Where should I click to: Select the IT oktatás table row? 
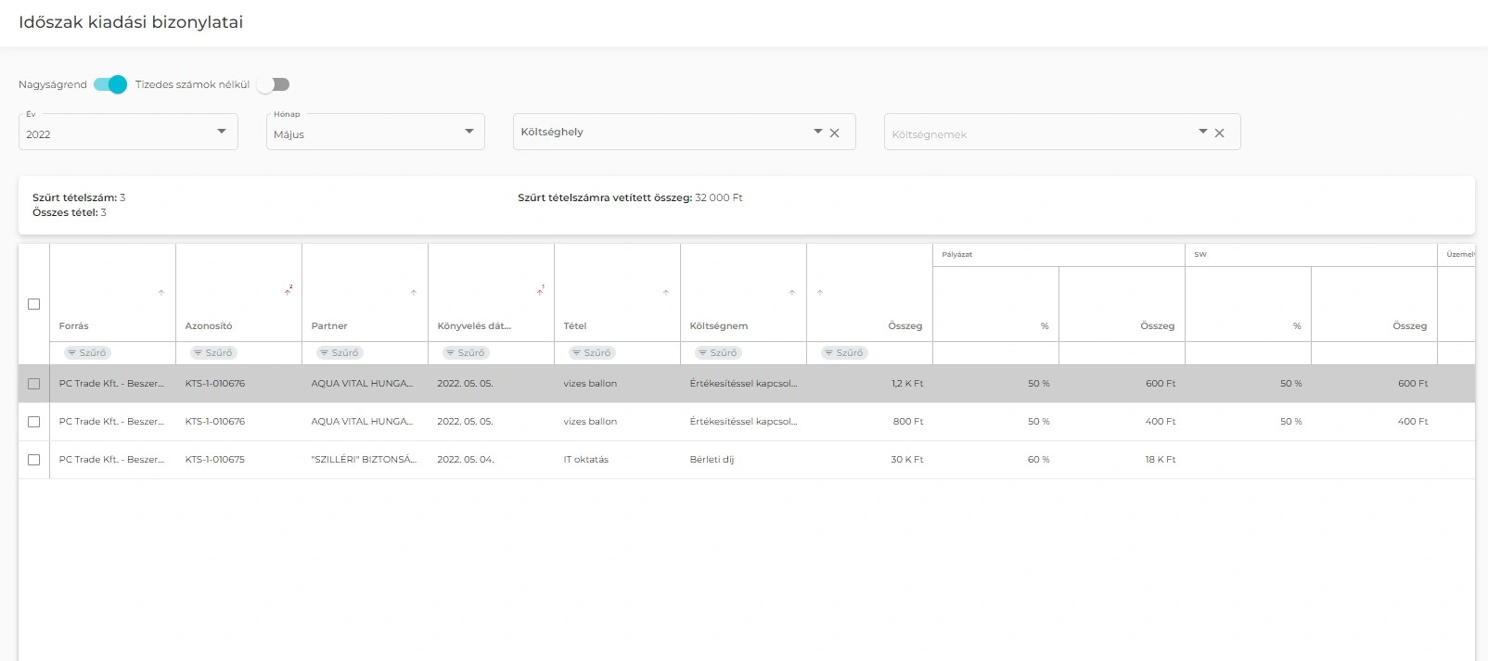586,460
